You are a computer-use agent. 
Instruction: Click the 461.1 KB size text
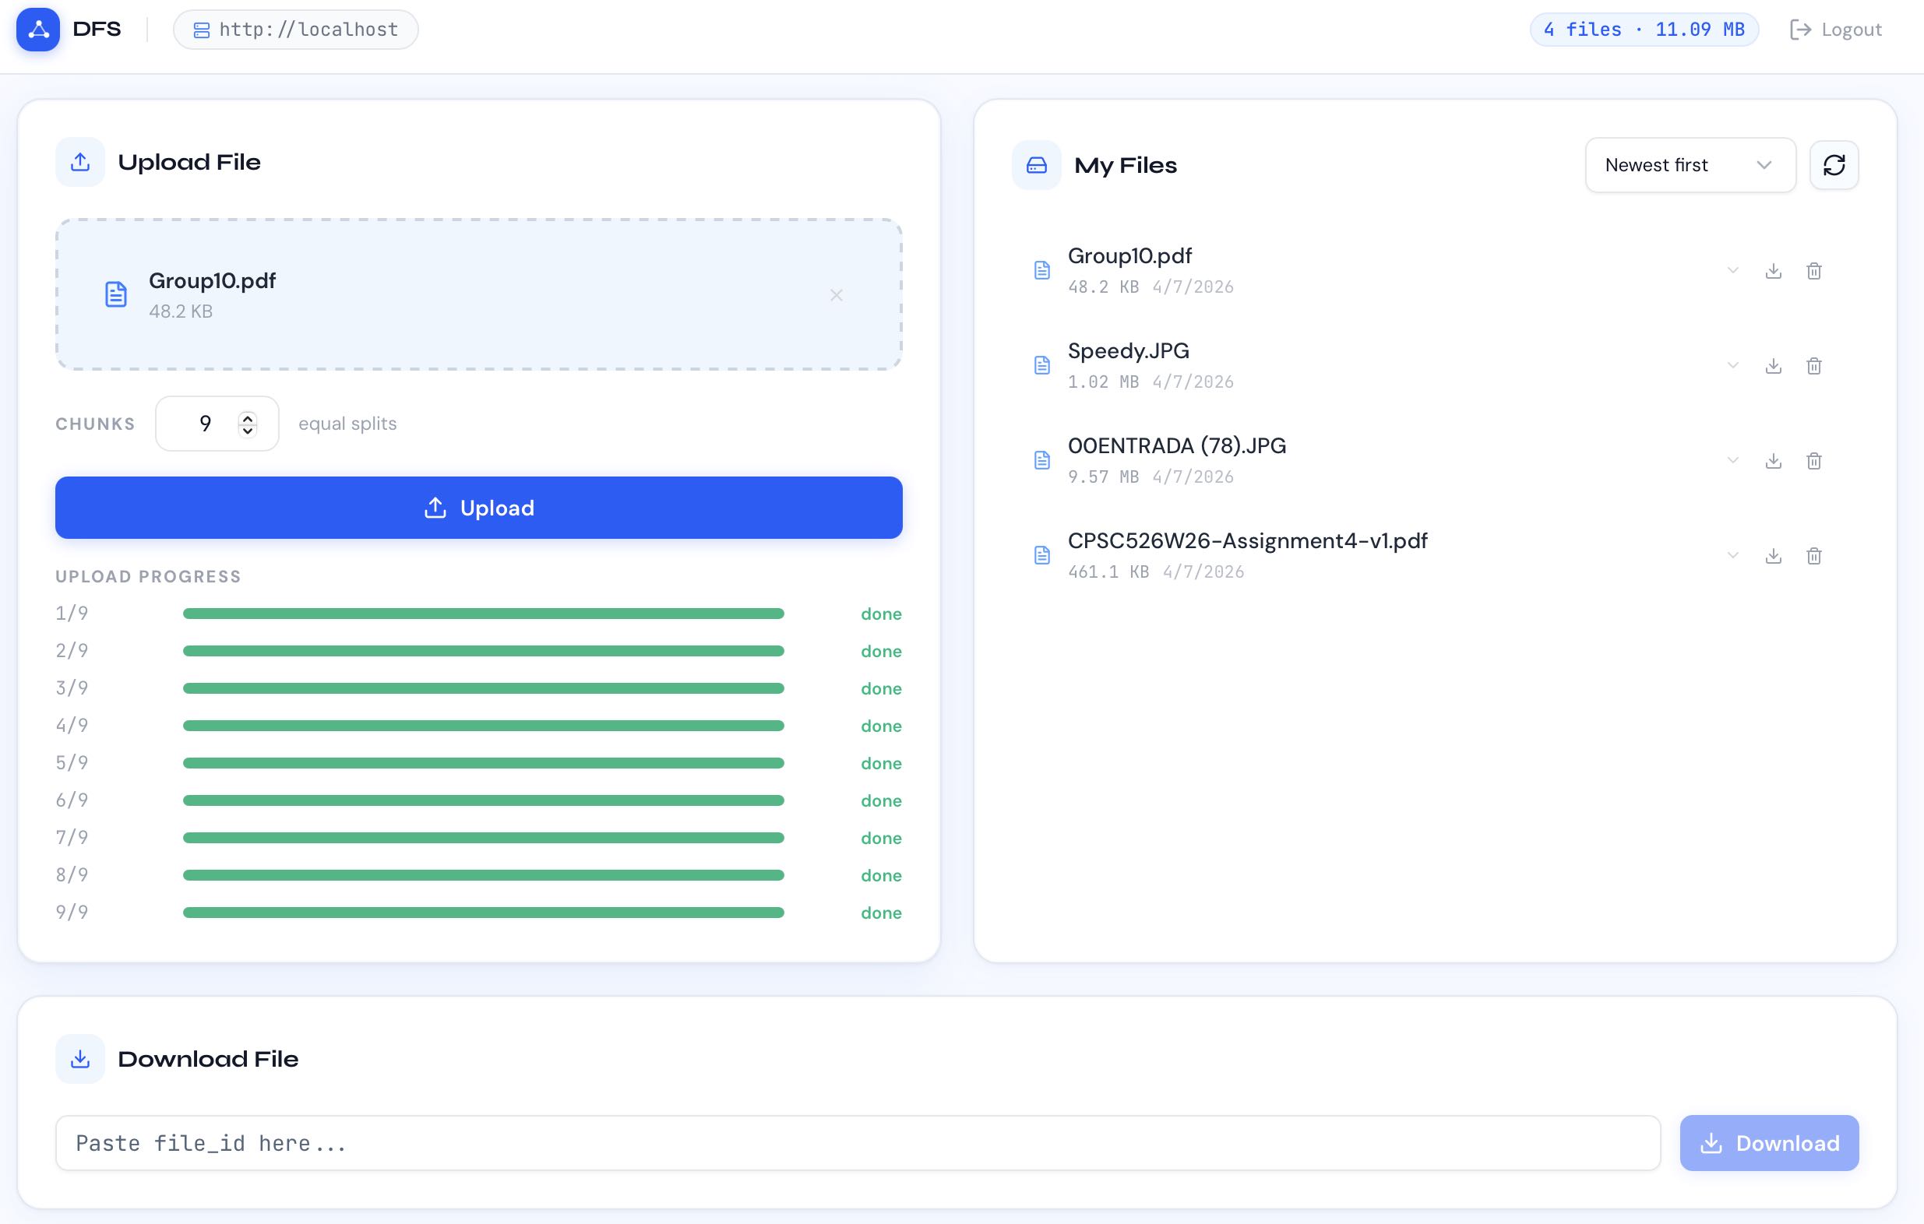click(x=1108, y=572)
